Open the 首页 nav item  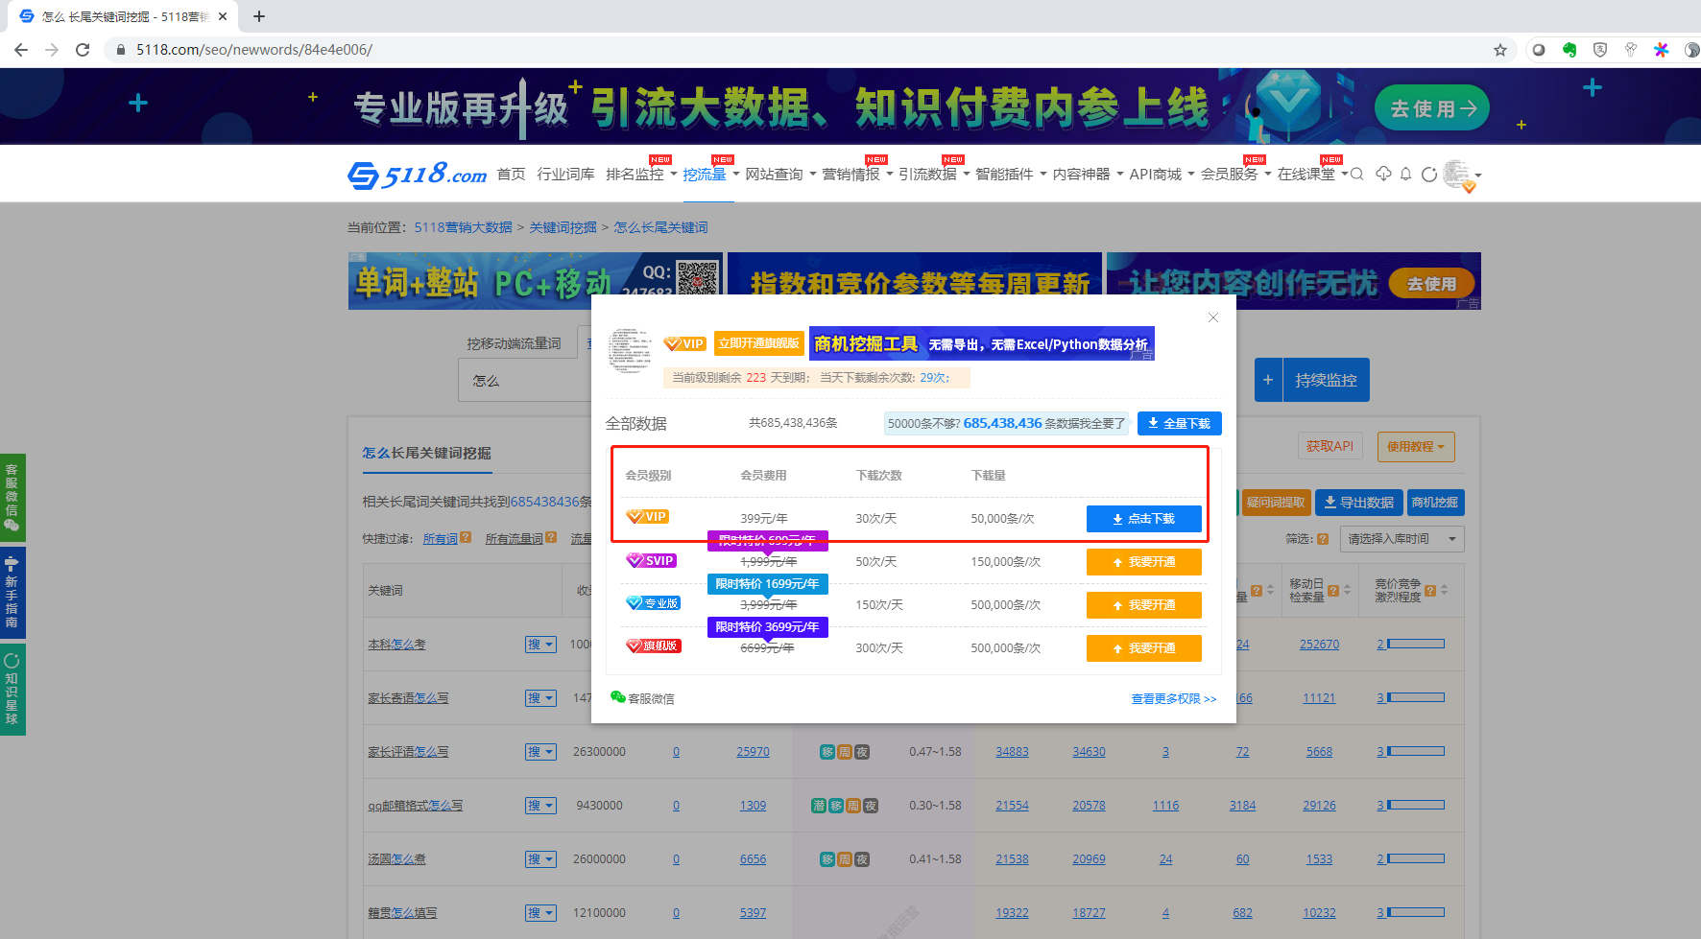[x=511, y=175]
